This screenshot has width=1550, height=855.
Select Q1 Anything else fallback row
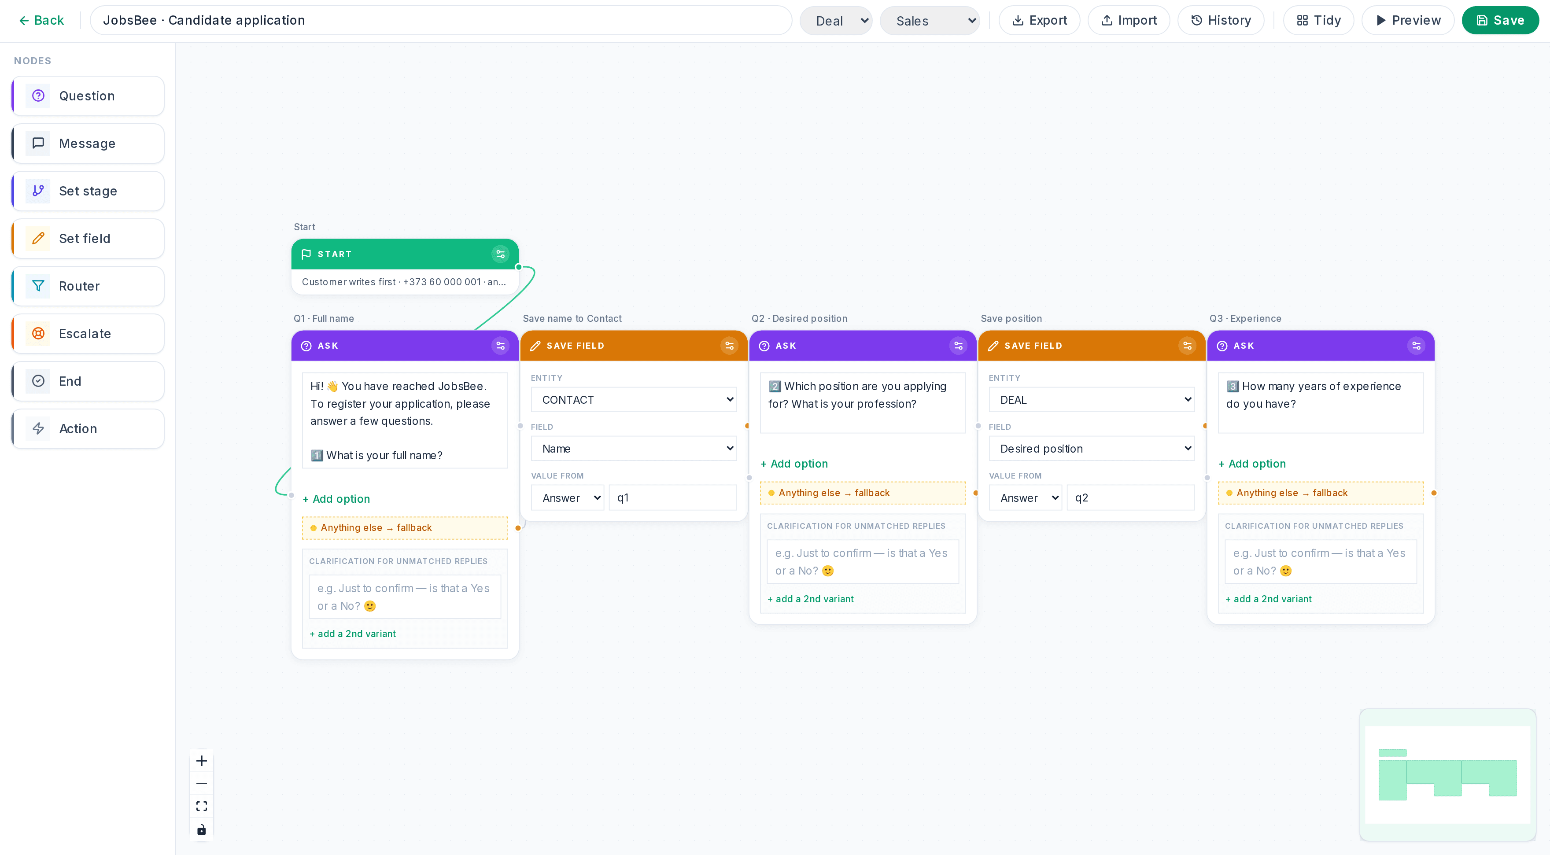405,528
